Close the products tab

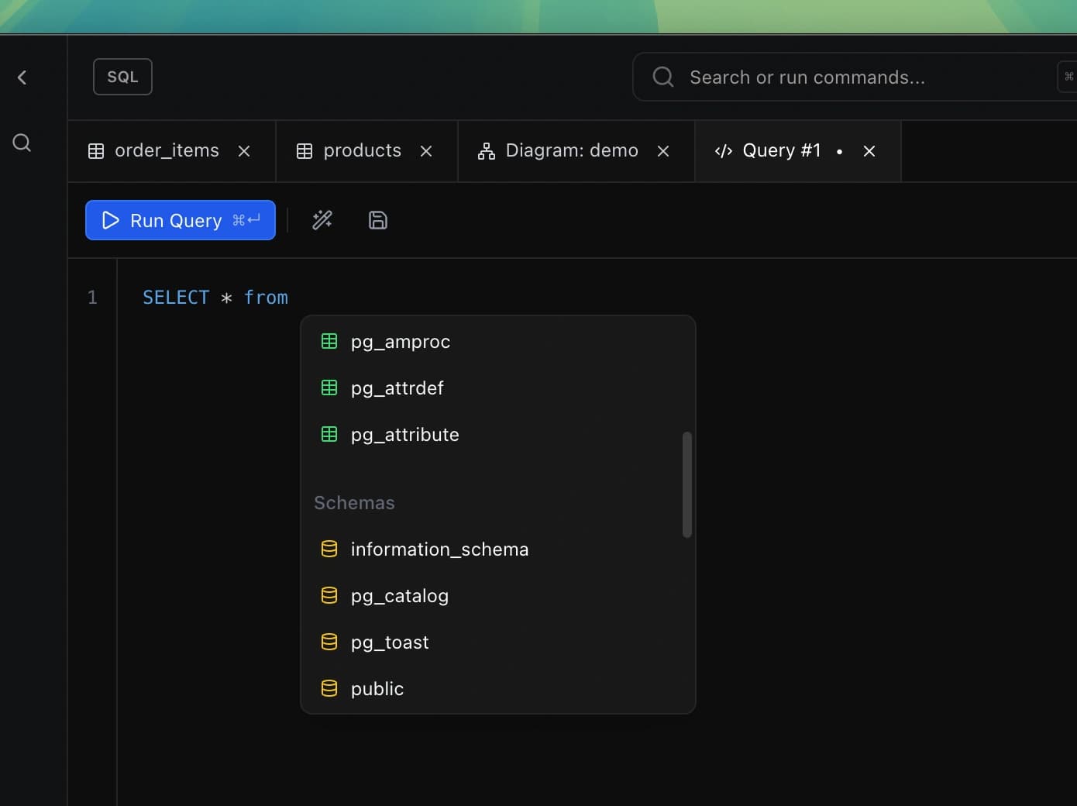pyautogui.click(x=425, y=151)
